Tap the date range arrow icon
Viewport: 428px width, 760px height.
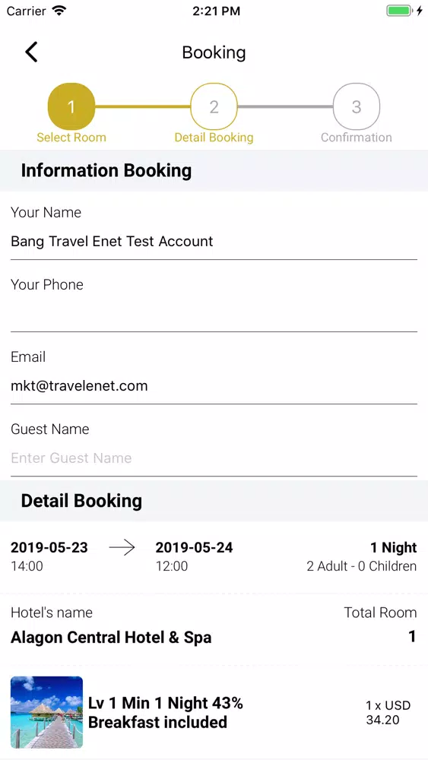(122, 548)
